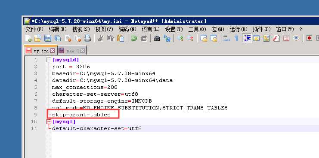
Task: Toggle show all characters pilcrow icon
Action: [236, 38]
